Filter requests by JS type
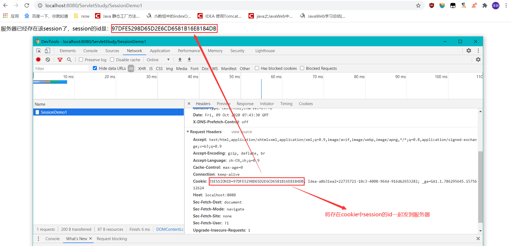Viewport: 511px width, 246px height. (x=151, y=69)
